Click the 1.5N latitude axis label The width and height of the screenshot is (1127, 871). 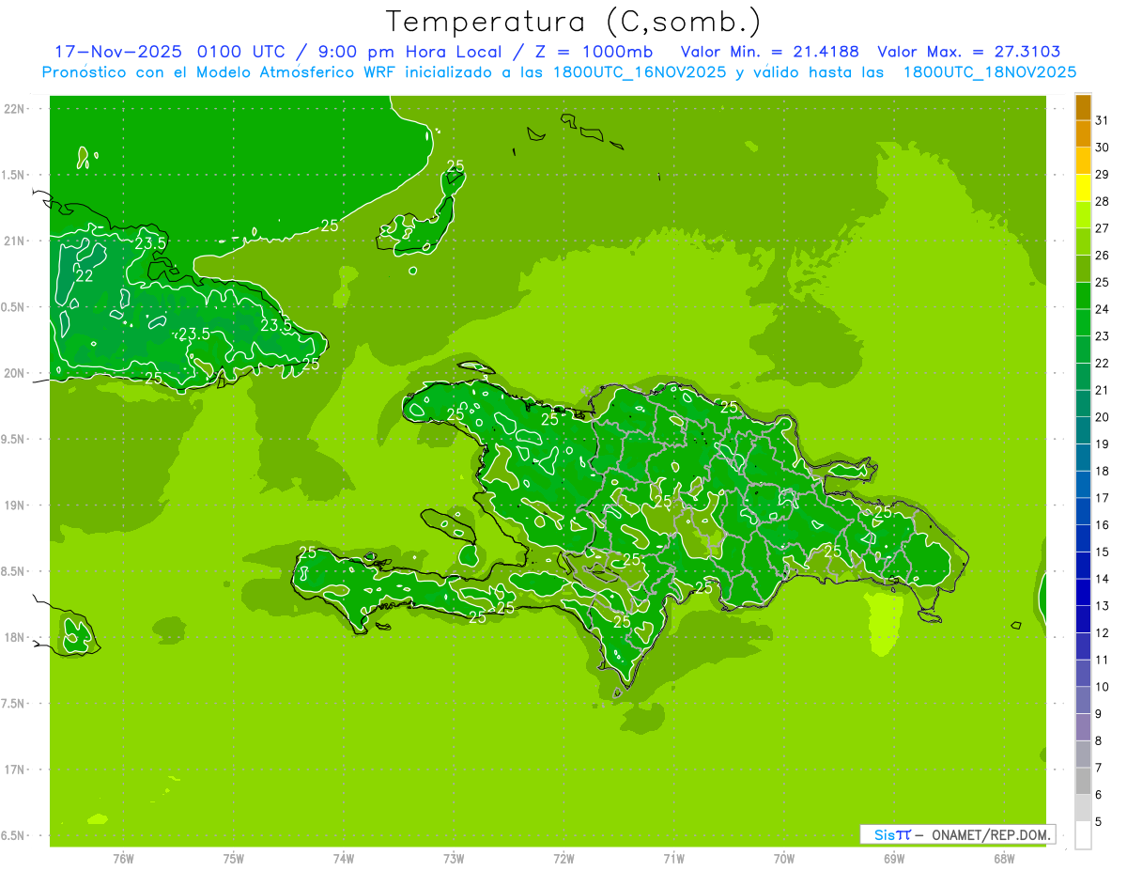coord(14,175)
